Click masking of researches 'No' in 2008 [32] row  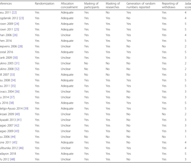coord(107,69)
